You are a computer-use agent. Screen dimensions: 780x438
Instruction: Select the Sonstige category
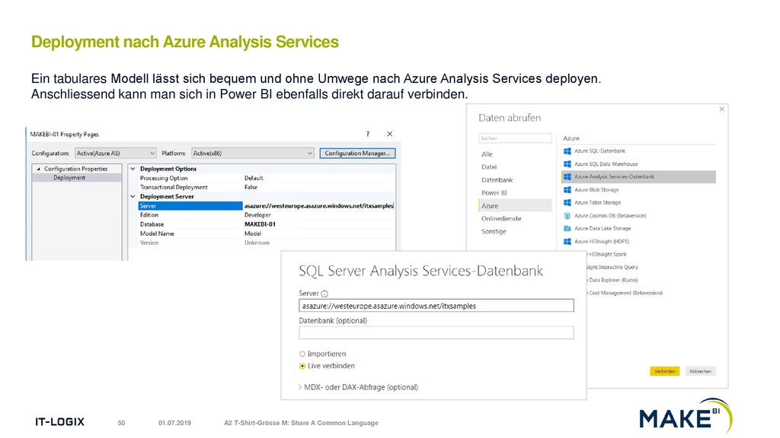494,231
